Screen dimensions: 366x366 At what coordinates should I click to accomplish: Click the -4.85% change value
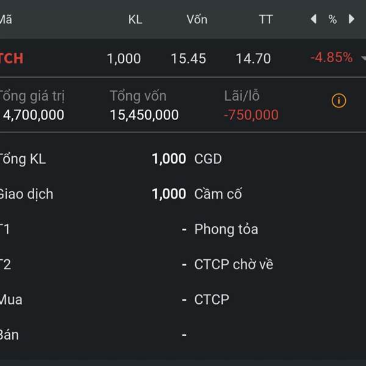331,58
